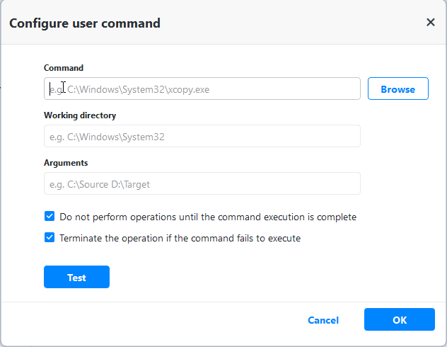The image size is (447, 347).
Task: Click the "C:\Source D:\Target" placeholder text
Action: click(99, 184)
